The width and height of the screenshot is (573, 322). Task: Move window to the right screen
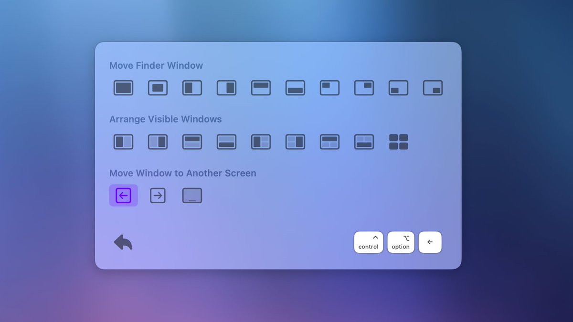click(x=158, y=195)
